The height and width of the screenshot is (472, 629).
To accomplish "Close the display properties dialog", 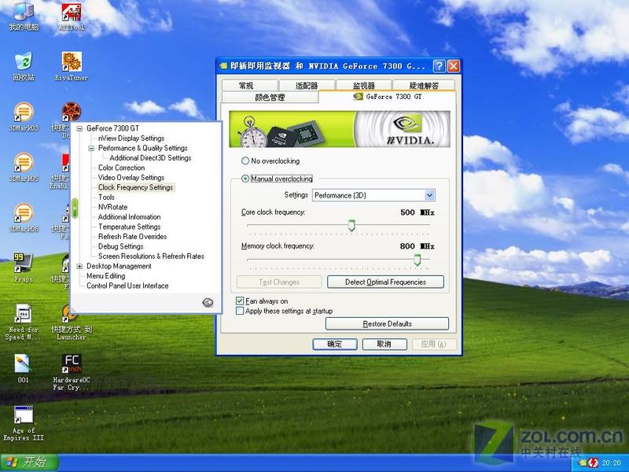I will (x=454, y=66).
